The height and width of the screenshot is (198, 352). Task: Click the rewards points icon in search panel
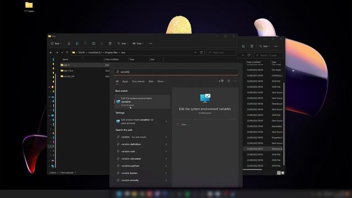[x=221, y=81]
